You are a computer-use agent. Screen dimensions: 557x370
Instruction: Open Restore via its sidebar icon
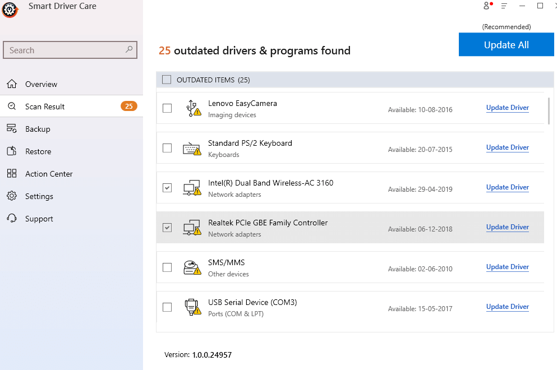[x=12, y=151]
